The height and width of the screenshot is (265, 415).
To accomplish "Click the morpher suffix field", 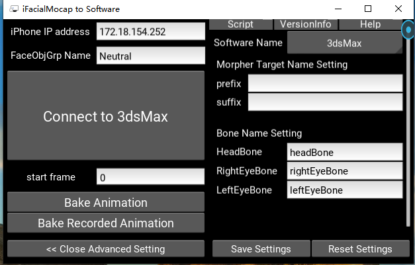I will (325, 102).
